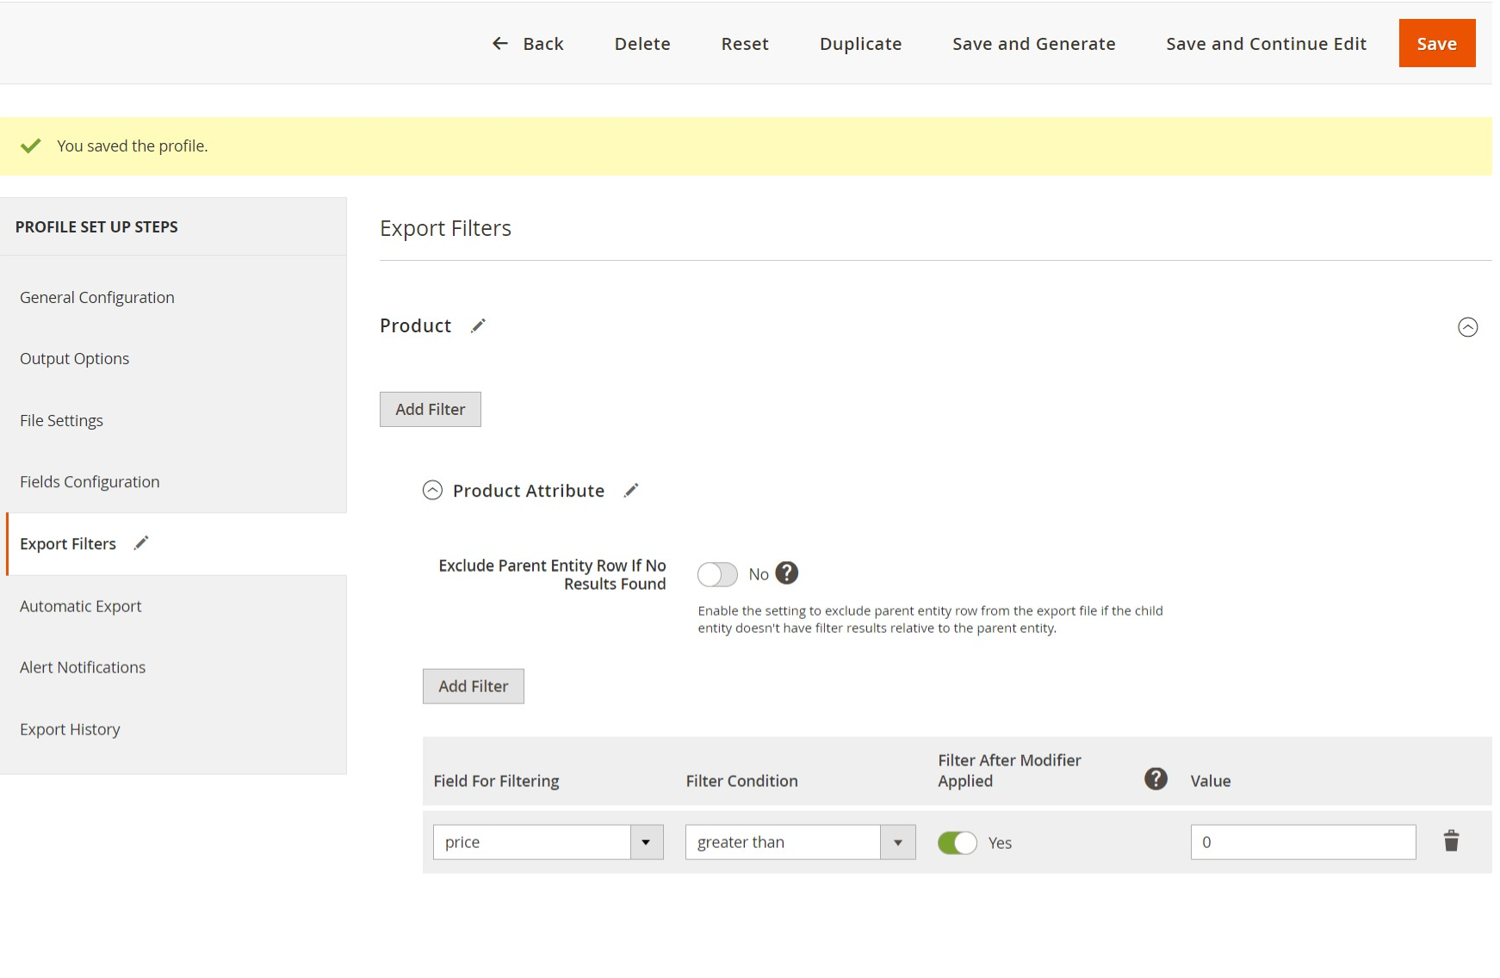This screenshot has width=1500, height=978.
Task: Click the pencil icon on Export Filters step
Action: tap(141, 542)
